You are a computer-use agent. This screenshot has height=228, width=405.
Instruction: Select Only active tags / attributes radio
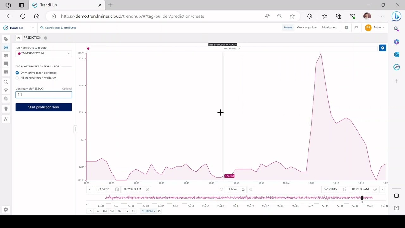(x=17, y=73)
